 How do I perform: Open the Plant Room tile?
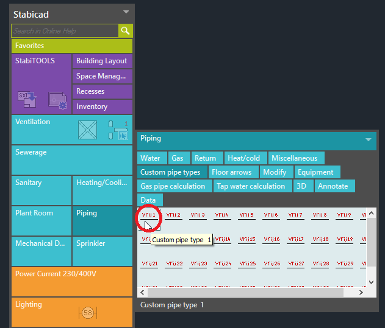click(41, 221)
